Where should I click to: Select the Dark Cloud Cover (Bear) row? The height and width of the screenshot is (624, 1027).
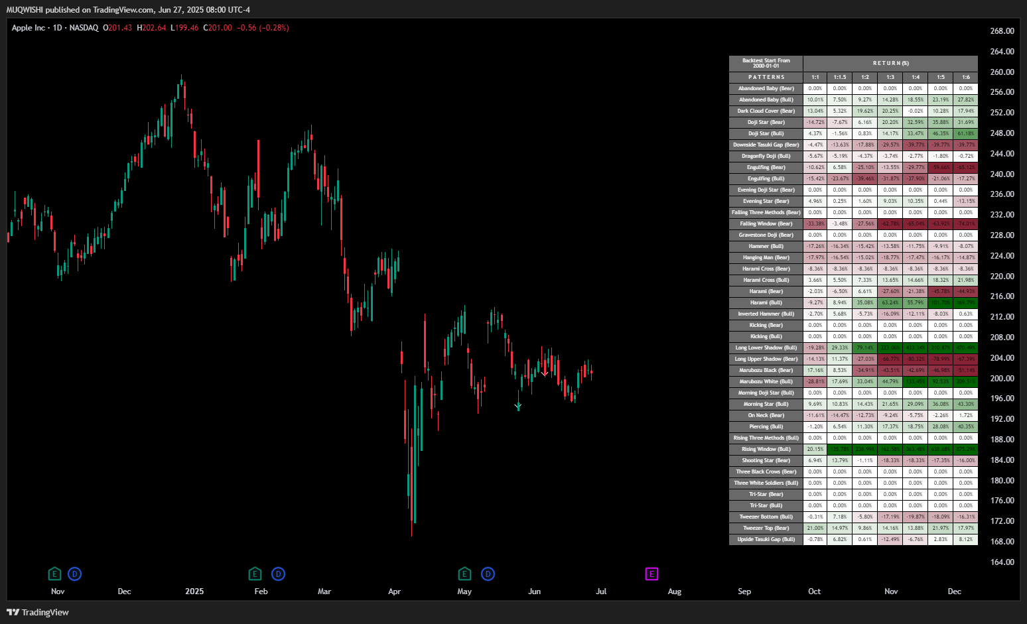point(853,111)
